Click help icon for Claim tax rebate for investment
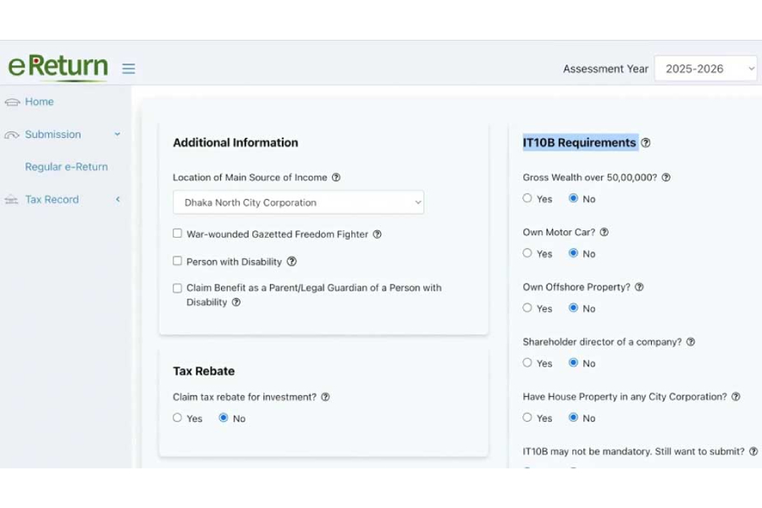Image resolution: width=762 pixels, height=508 pixels. pos(325,397)
